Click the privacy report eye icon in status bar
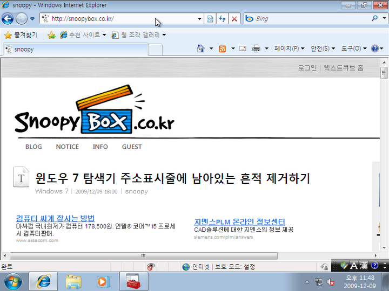This screenshot has height=291, width=389. tap(151, 267)
